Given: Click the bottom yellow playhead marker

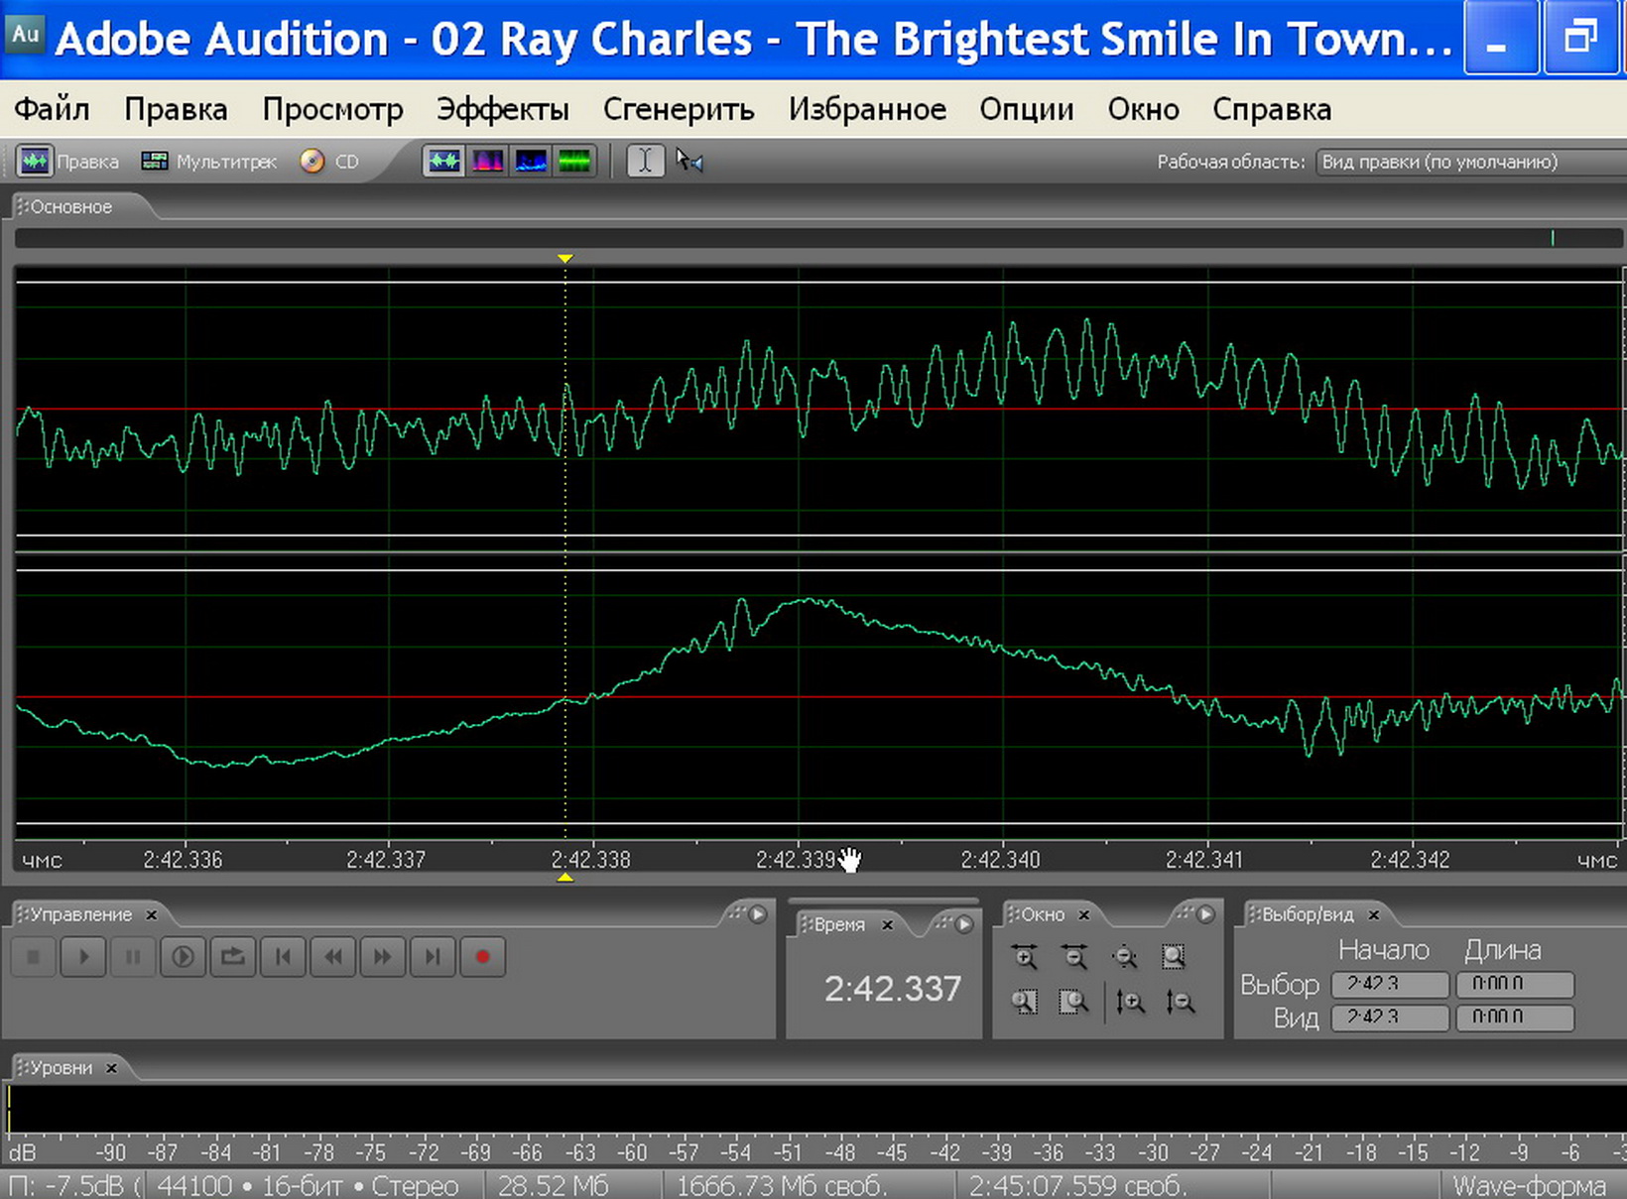Looking at the screenshot, I should click(x=564, y=878).
